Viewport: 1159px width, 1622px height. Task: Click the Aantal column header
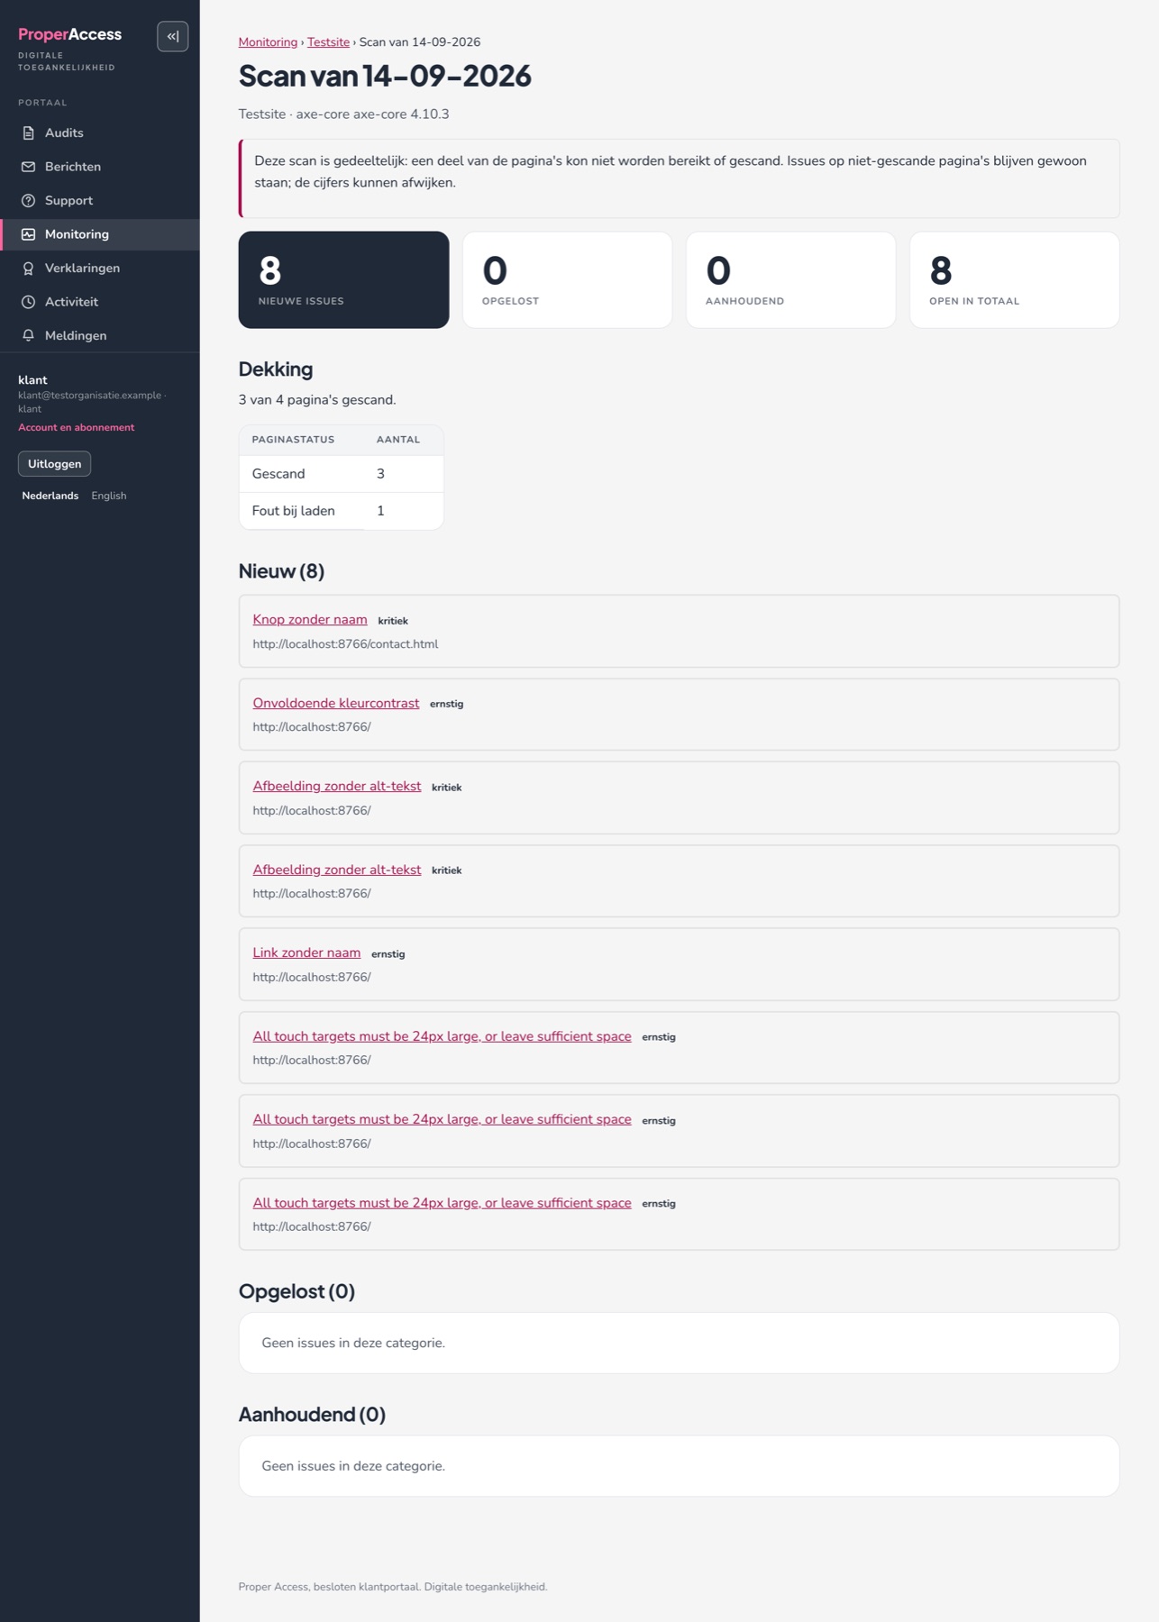pyautogui.click(x=398, y=440)
